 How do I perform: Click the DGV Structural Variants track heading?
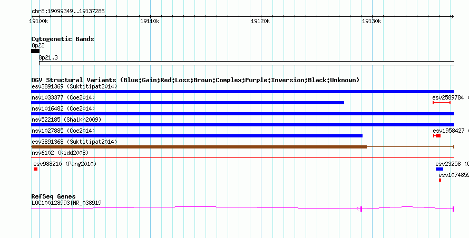pos(196,80)
